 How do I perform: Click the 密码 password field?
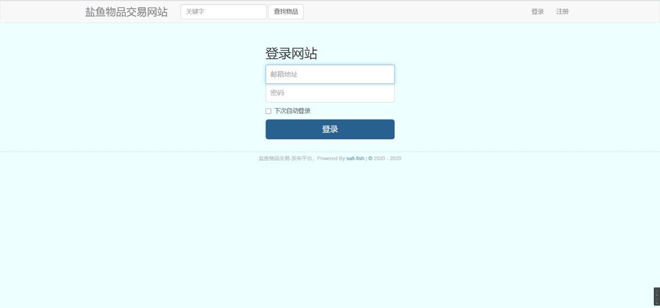[x=330, y=93]
